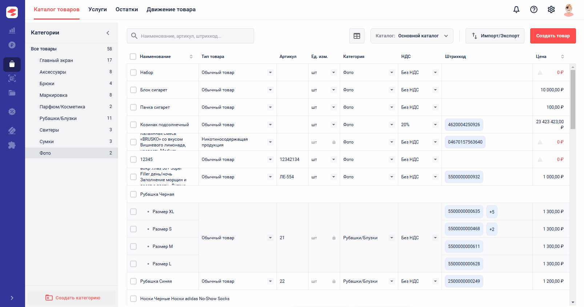584x307 pixels.
Task: Open notifications bell icon
Action: click(516, 9)
